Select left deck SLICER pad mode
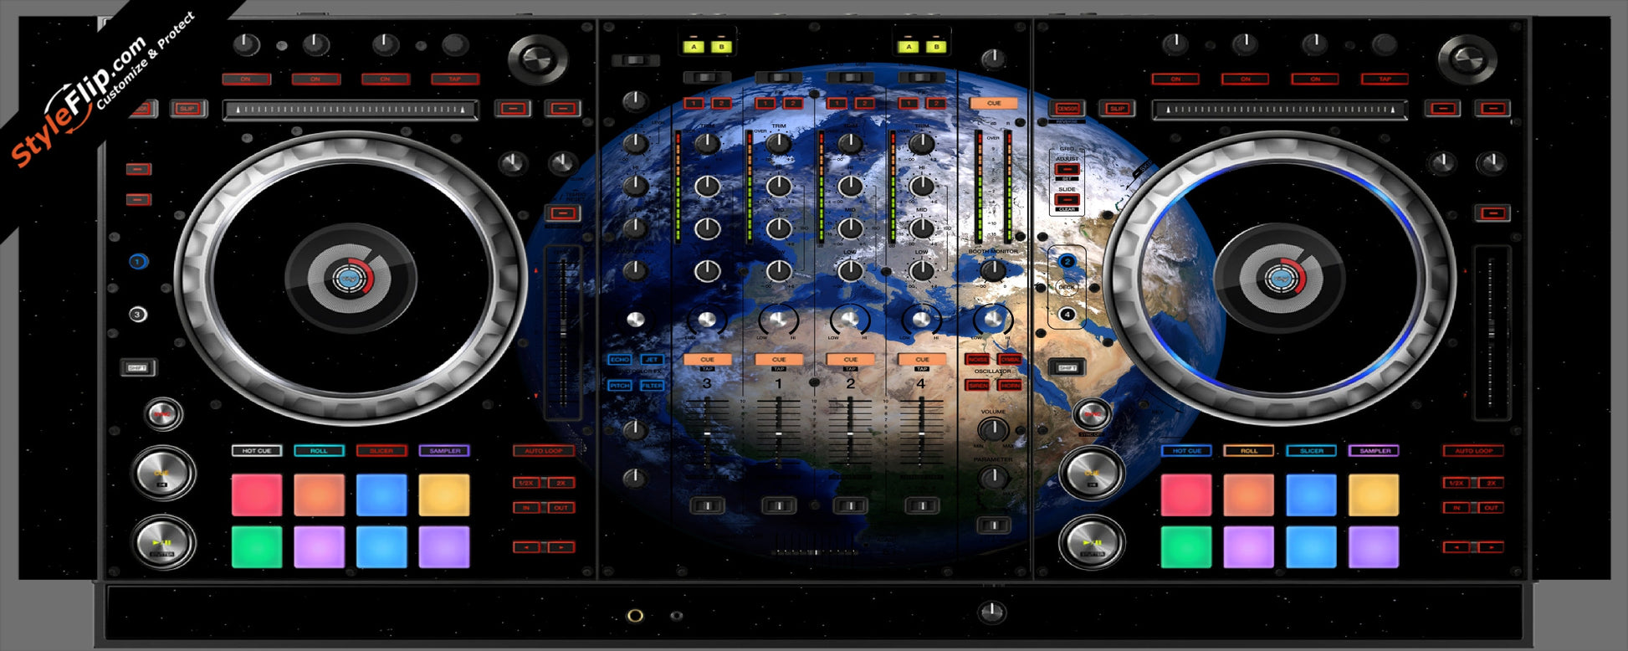1628x651 pixels. [x=381, y=451]
